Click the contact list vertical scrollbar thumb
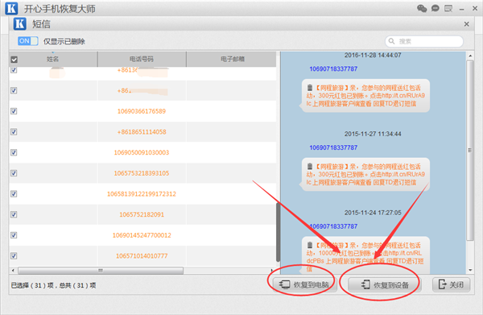Image resolution: width=483 pixels, height=315 pixels. pyautogui.click(x=279, y=232)
